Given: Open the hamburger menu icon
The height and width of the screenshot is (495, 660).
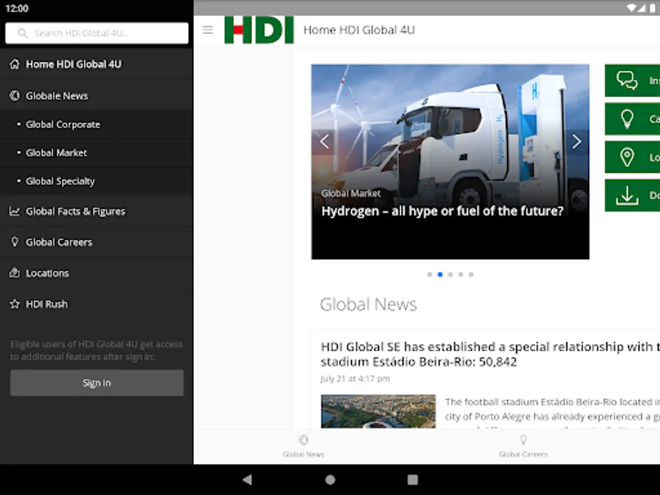Looking at the screenshot, I should point(207,30).
